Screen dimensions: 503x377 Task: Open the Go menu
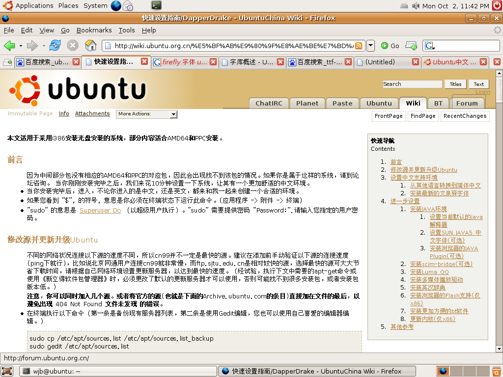(65, 30)
